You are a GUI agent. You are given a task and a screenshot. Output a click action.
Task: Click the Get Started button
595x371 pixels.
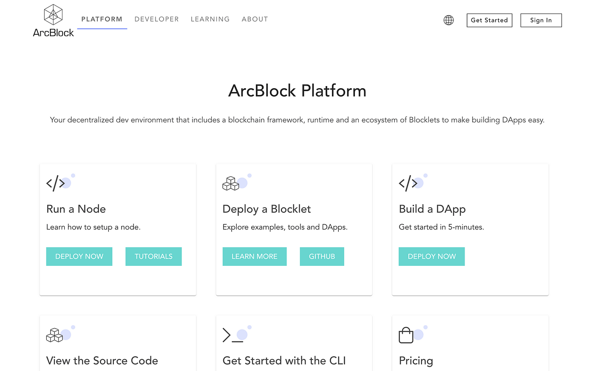(489, 20)
